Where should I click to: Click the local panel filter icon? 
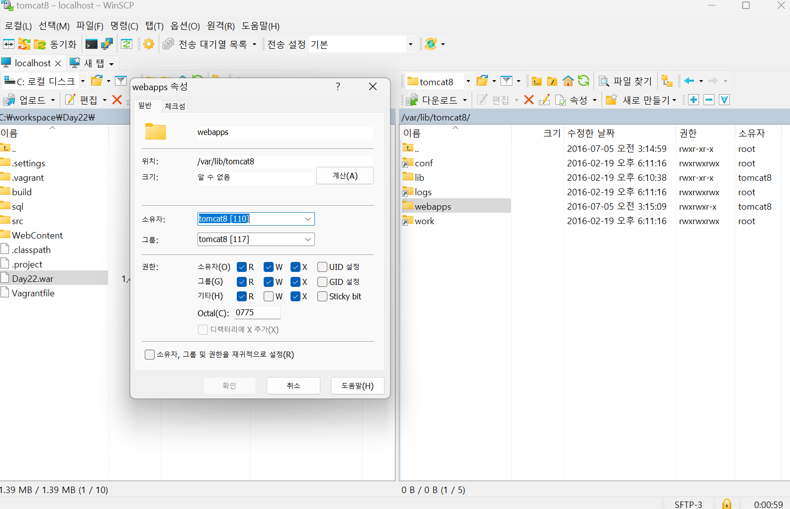coord(120,81)
